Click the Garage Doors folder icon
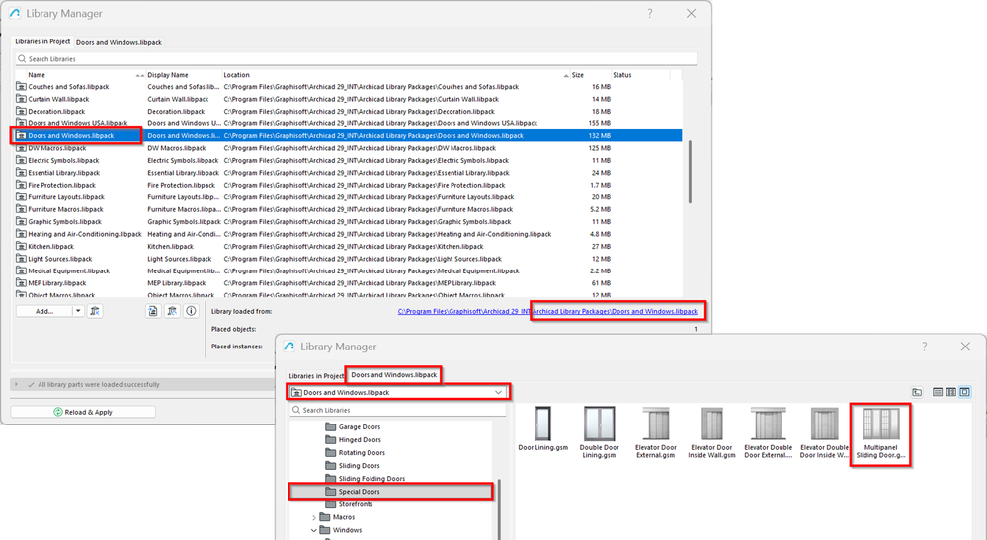987x540 pixels. (x=330, y=426)
